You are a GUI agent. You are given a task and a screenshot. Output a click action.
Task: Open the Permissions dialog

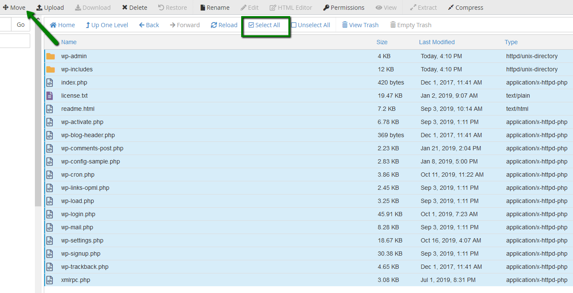pyautogui.click(x=344, y=8)
